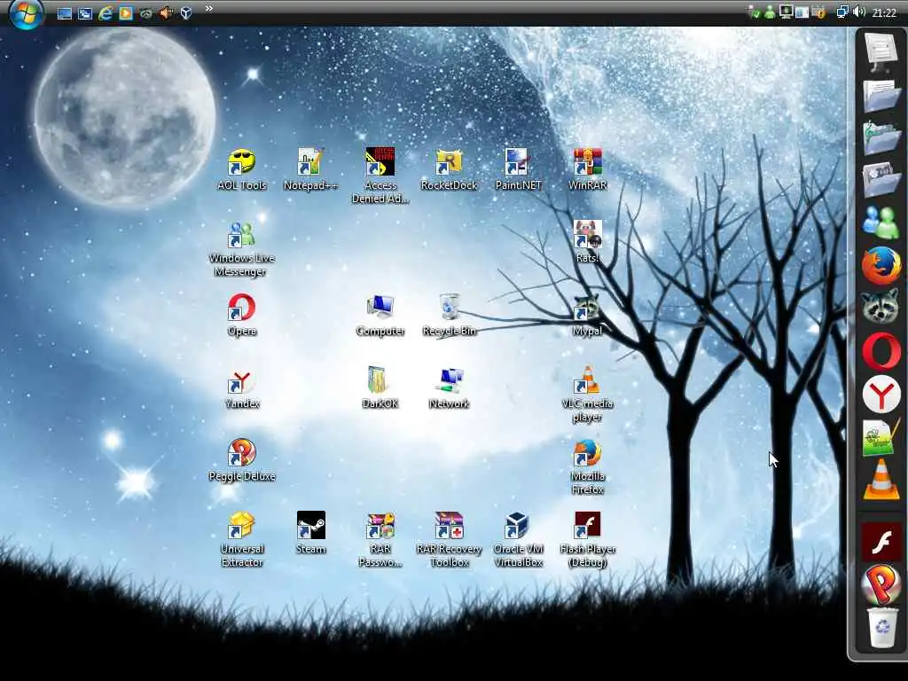This screenshot has height=681, width=908.
Task: Open the volume control in system tray
Action: pos(859,12)
